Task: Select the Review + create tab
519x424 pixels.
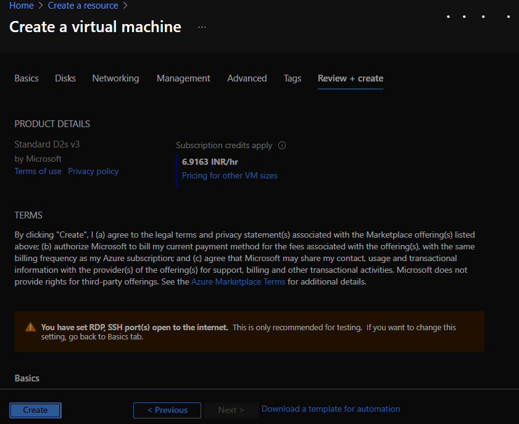Action: pos(350,78)
